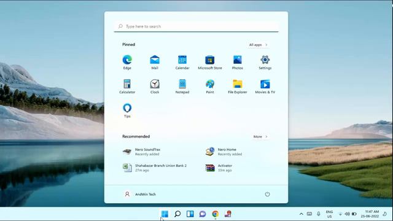
Task: Focus the Type here to search box
Action: pos(196,26)
